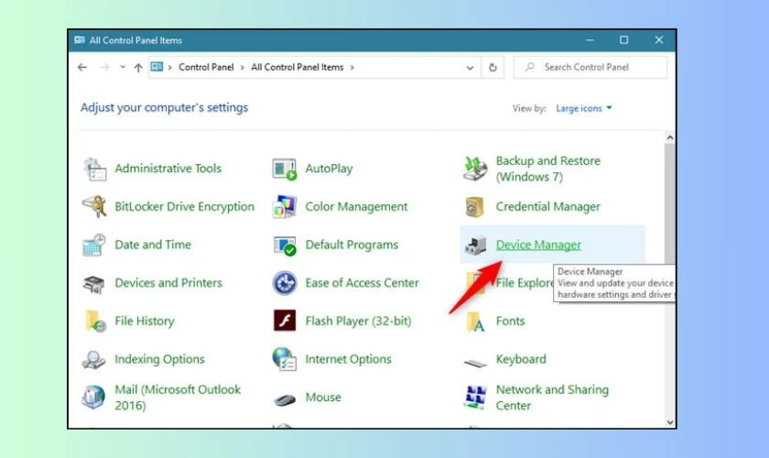Open the File History folder icon

point(95,322)
